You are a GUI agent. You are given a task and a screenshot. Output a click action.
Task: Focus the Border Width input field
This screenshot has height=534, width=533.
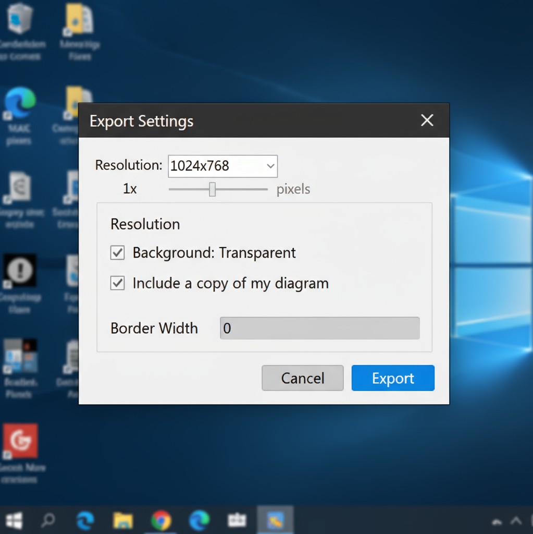(x=319, y=329)
